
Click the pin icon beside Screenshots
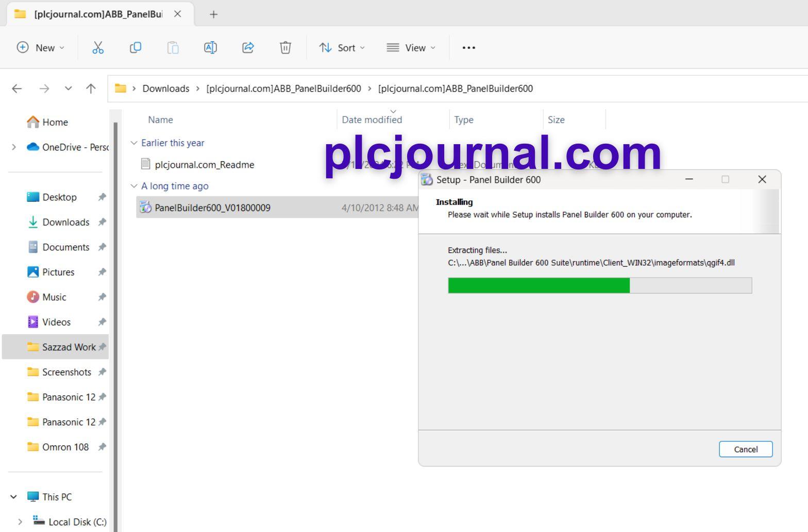tap(102, 372)
